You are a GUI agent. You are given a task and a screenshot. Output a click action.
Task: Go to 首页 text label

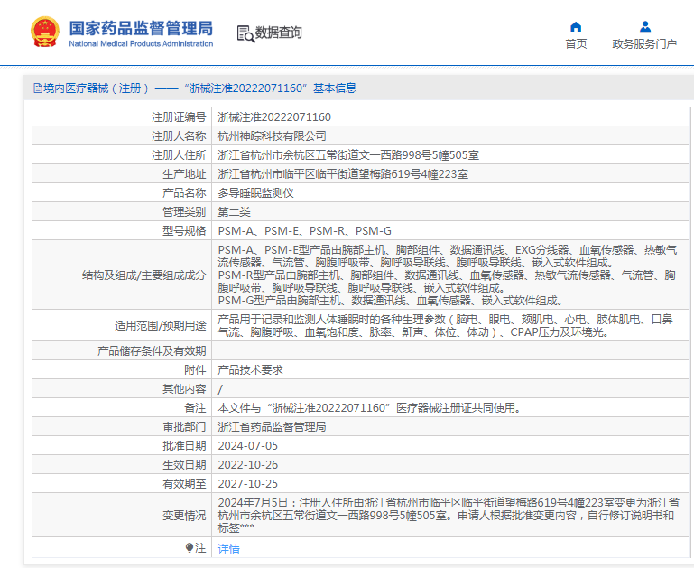pyautogui.click(x=576, y=43)
